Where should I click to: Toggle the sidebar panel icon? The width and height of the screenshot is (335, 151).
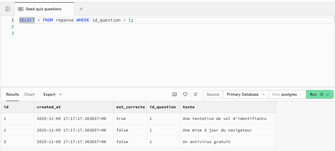tap(8, 9)
